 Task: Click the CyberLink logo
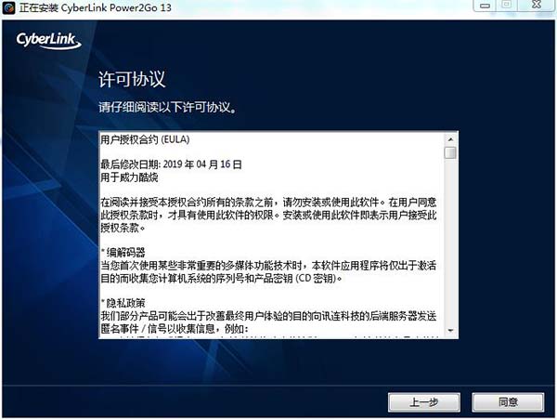tap(48, 41)
